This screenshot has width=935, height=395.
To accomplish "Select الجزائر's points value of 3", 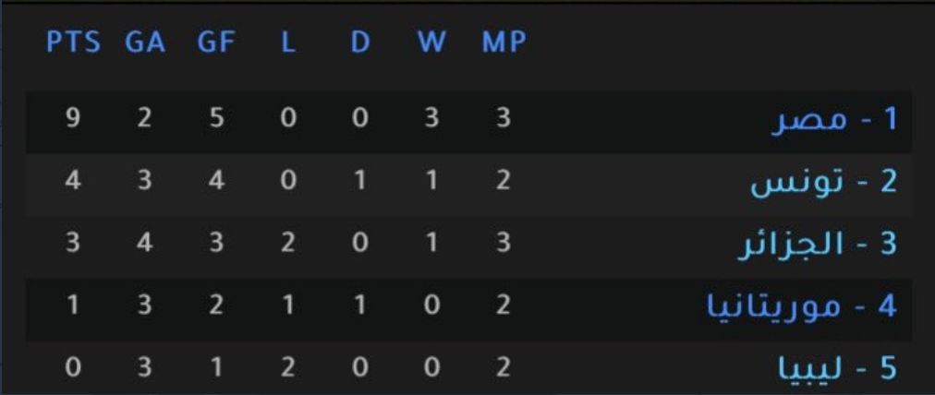I will 73,245.
